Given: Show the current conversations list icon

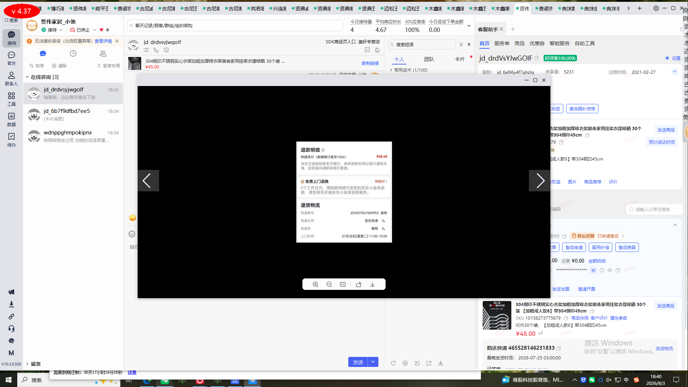Looking at the screenshot, I should (x=43, y=53).
